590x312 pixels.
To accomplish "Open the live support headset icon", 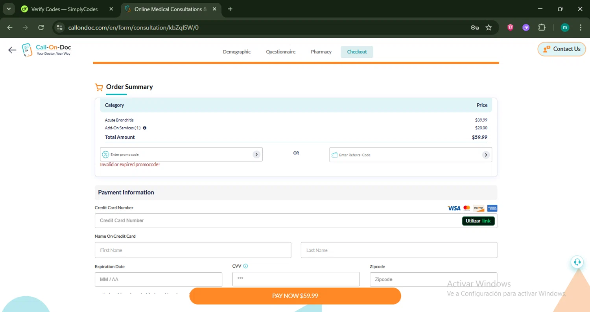I will click(577, 262).
